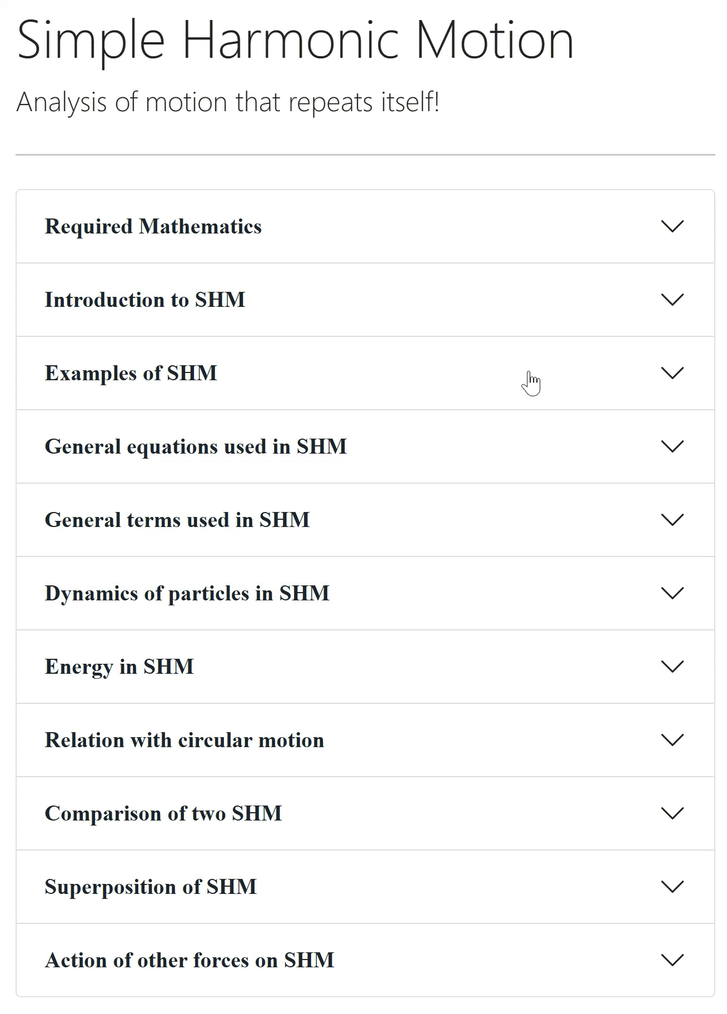Click the Simple Harmonic Motion page title

click(295, 40)
